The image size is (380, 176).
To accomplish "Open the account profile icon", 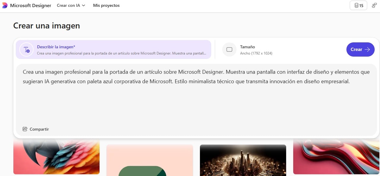I will [374, 5].
